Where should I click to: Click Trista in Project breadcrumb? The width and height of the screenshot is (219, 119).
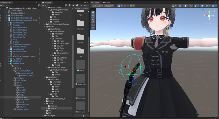pos(85,8)
